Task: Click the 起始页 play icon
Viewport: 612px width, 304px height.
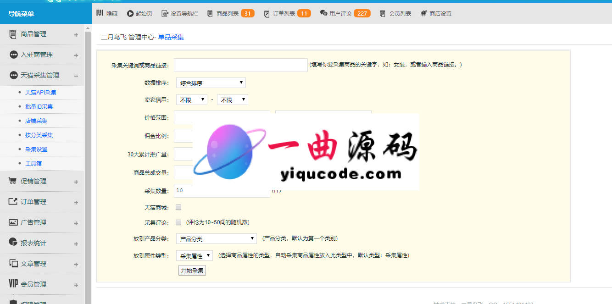Action: tap(130, 14)
